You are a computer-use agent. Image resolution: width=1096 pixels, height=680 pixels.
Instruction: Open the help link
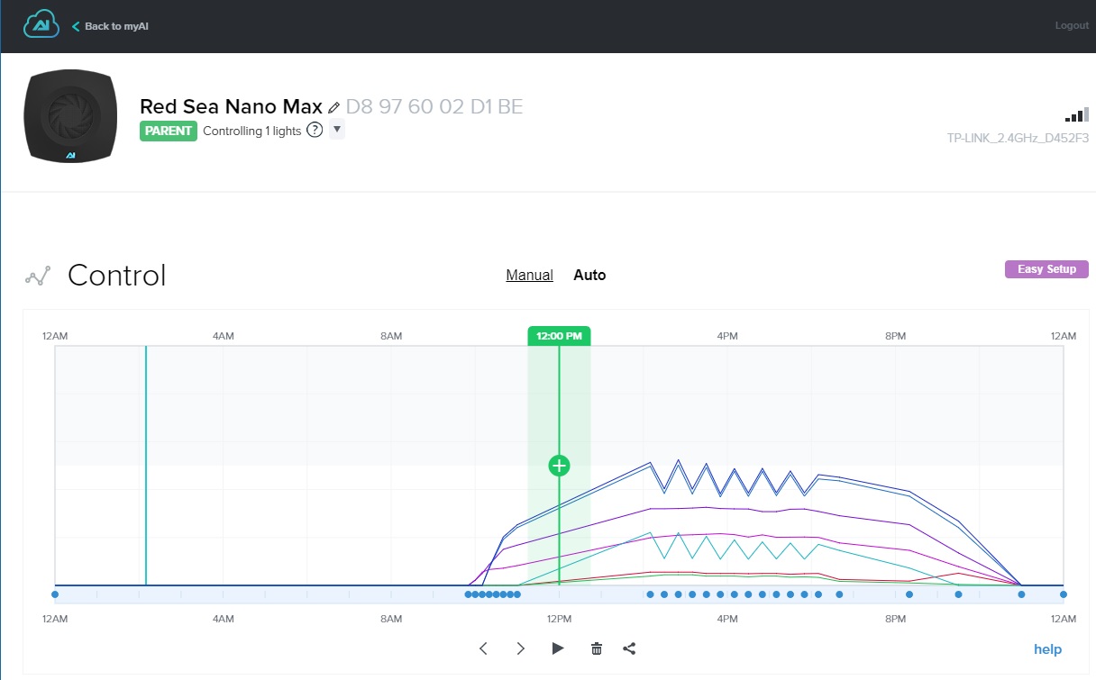[x=1047, y=649]
